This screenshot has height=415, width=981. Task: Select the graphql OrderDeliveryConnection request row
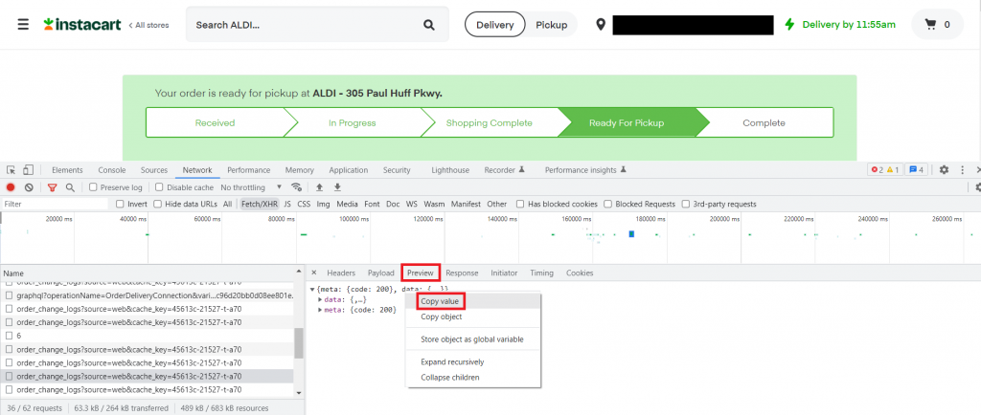click(x=148, y=295)
